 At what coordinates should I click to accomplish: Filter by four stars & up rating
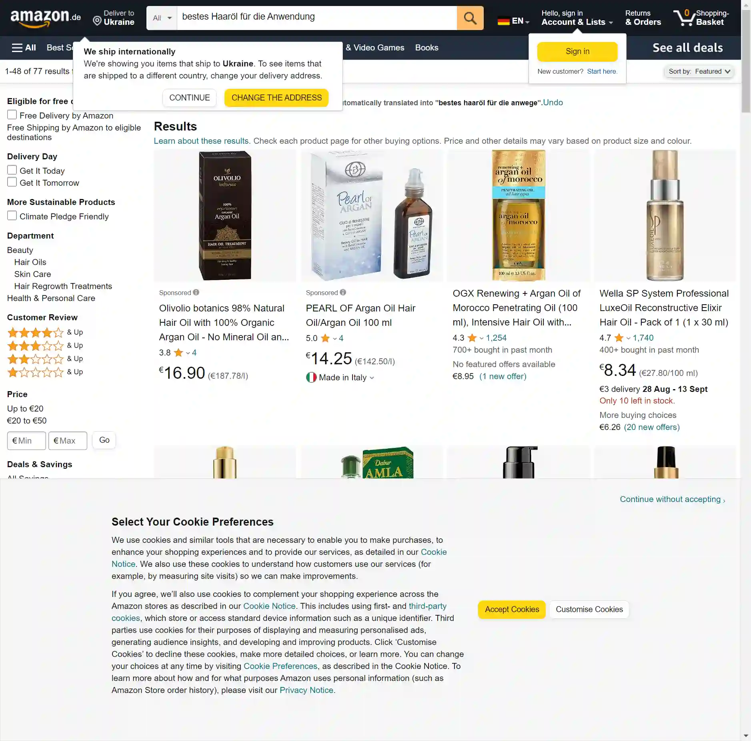45,332
